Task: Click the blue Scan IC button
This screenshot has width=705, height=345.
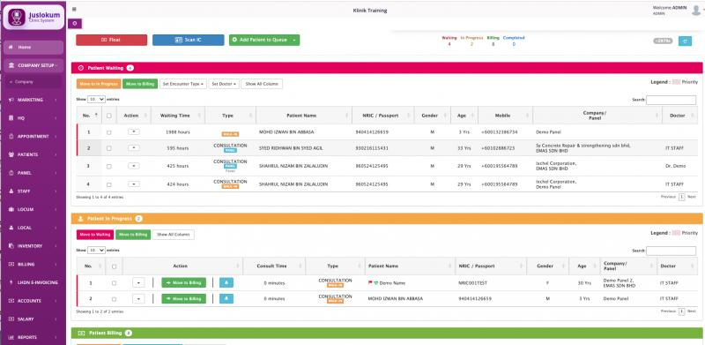Action: pos(188,40)
